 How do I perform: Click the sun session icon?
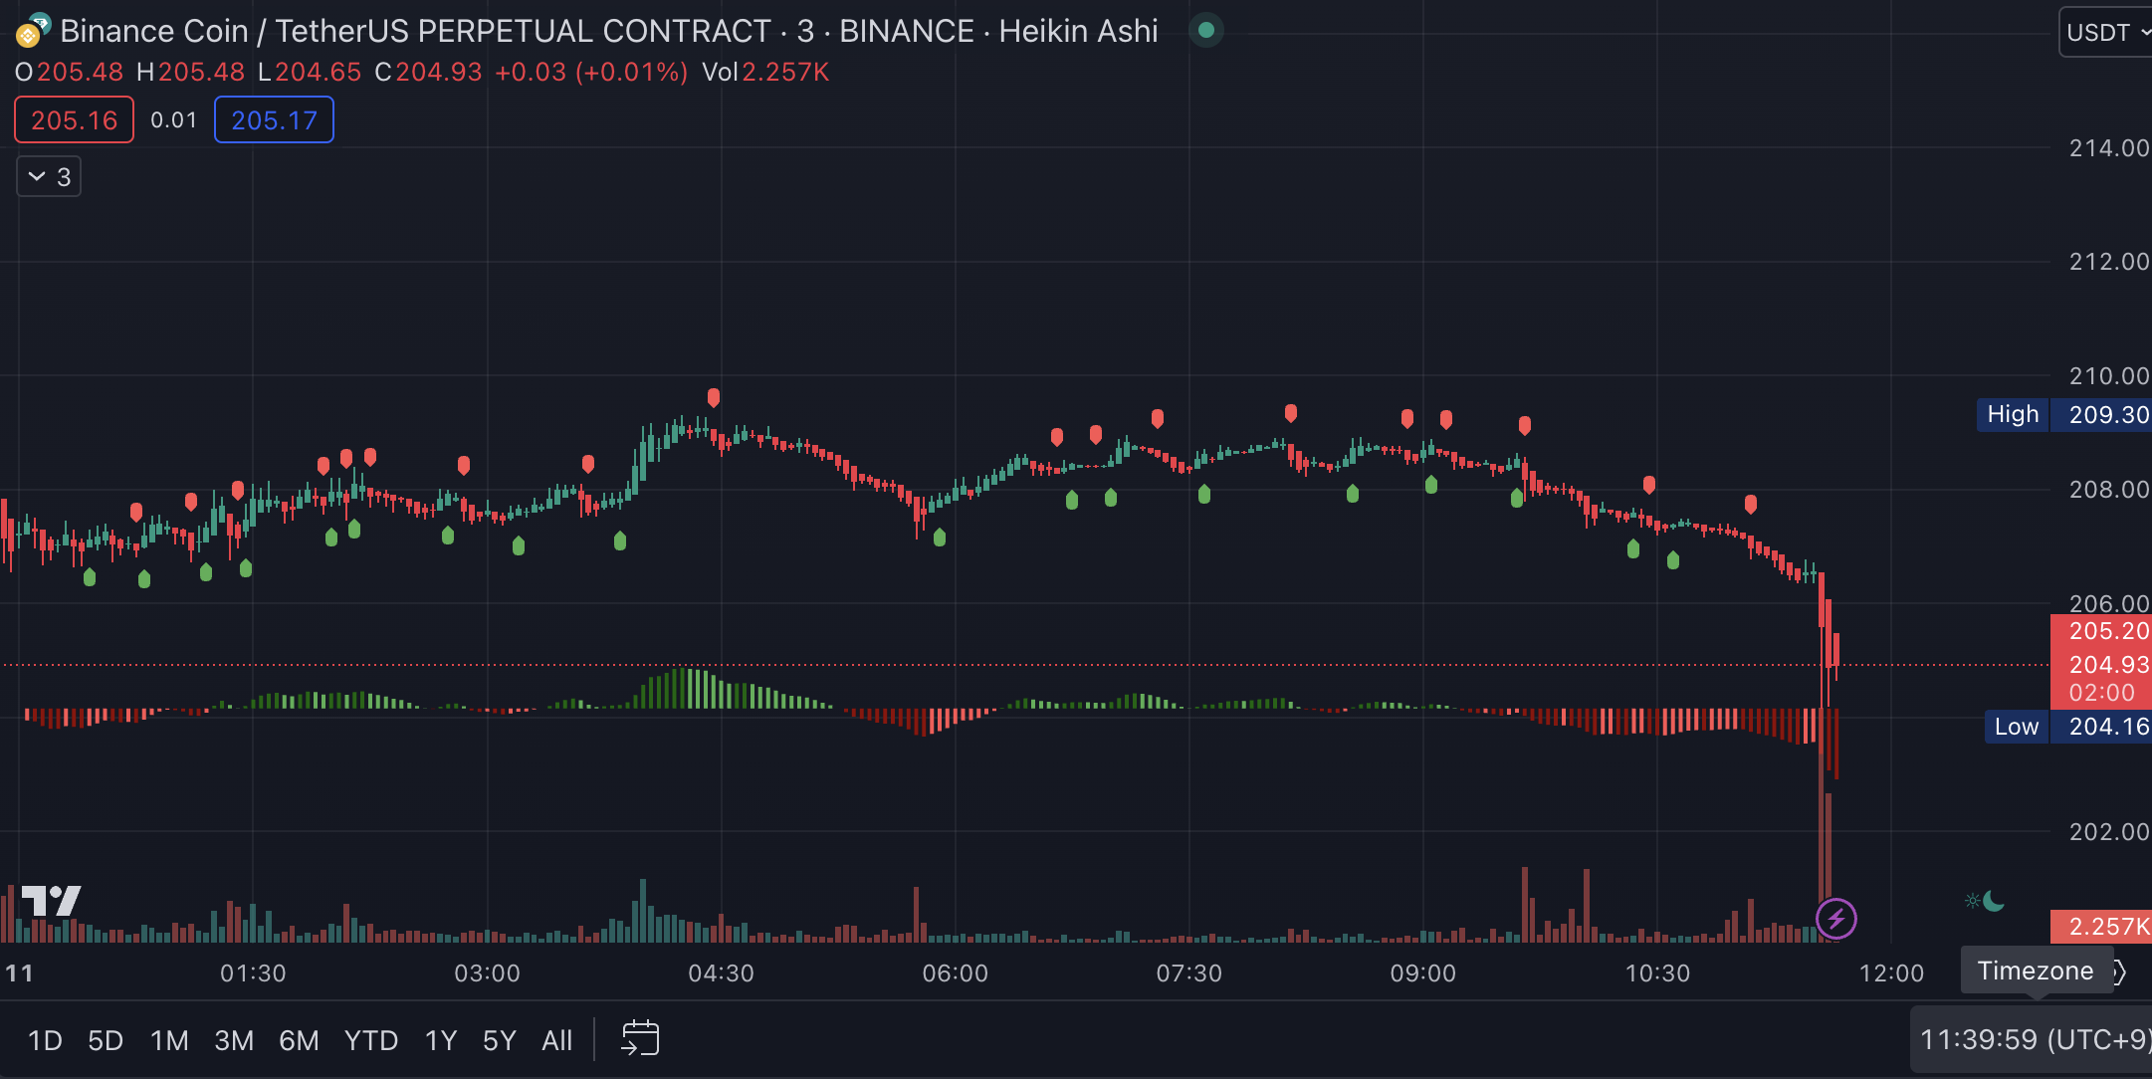point(1972,901)
